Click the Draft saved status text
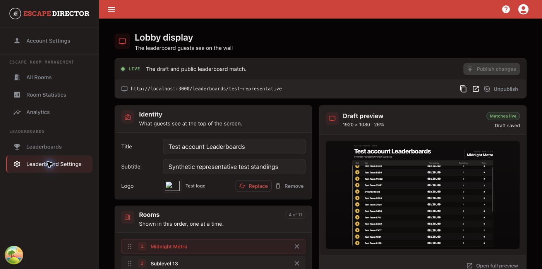Screen dimensions: 542x269 click(x=507, y=126)
